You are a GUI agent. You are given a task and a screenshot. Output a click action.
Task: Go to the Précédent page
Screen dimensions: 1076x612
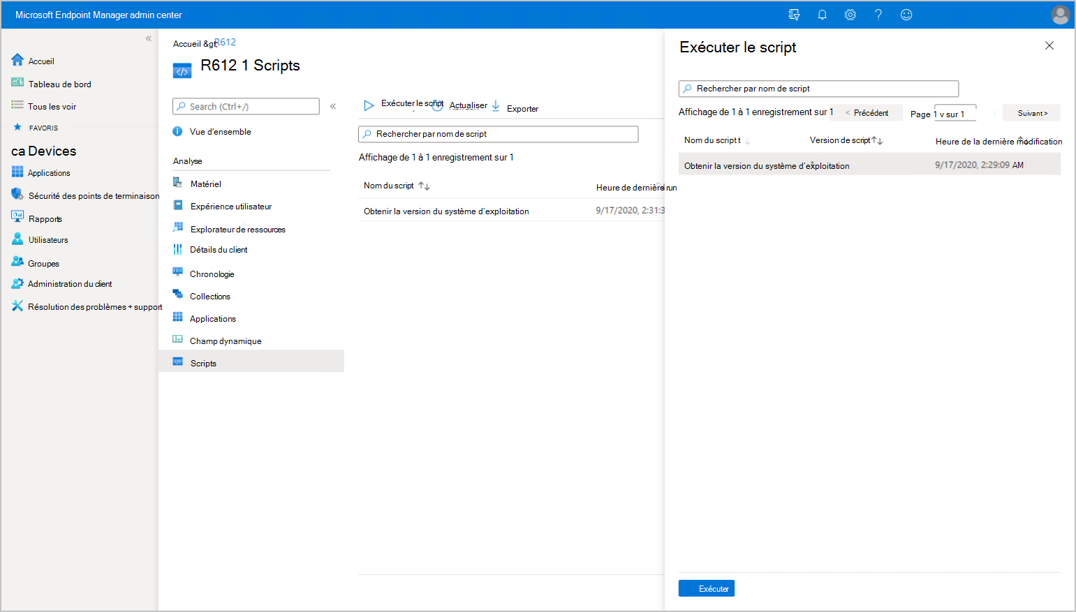pos(867,113)
